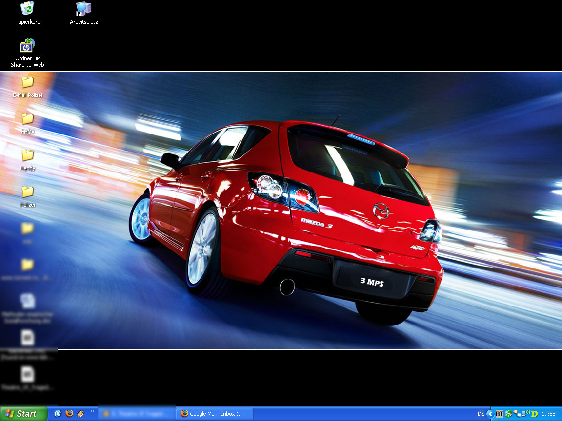
Task: Open the Arbeitsplatz desktop icon
Action: 83,13
